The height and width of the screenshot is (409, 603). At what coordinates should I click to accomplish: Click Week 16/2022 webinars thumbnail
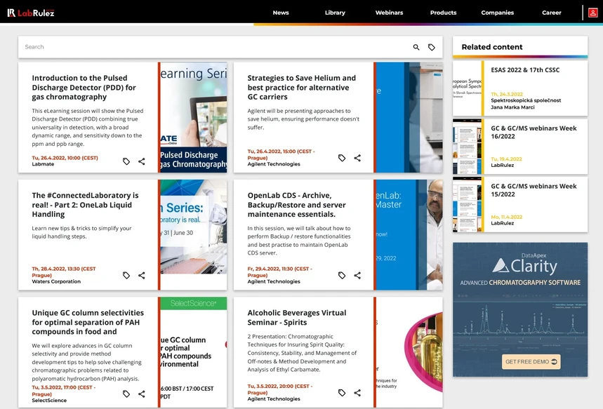click(467, 146)
